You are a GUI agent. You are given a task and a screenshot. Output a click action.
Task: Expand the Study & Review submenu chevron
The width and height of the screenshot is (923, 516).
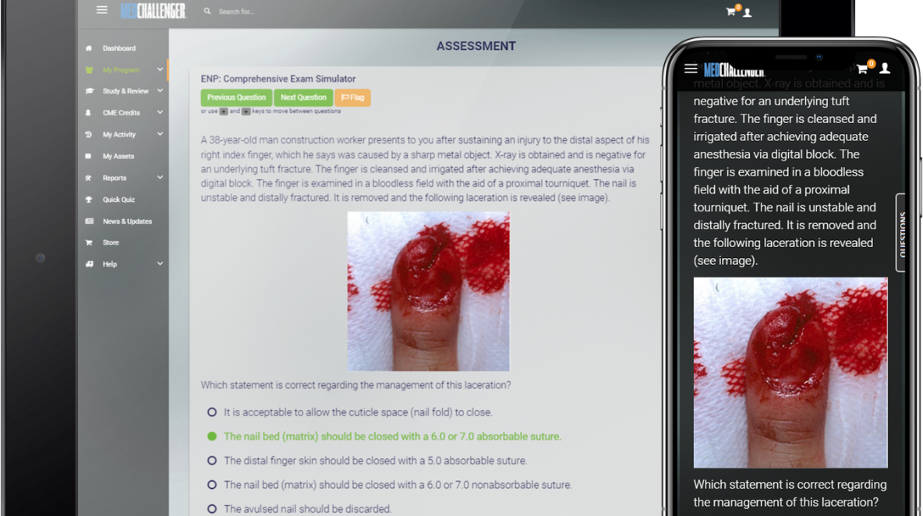point(160,91)
